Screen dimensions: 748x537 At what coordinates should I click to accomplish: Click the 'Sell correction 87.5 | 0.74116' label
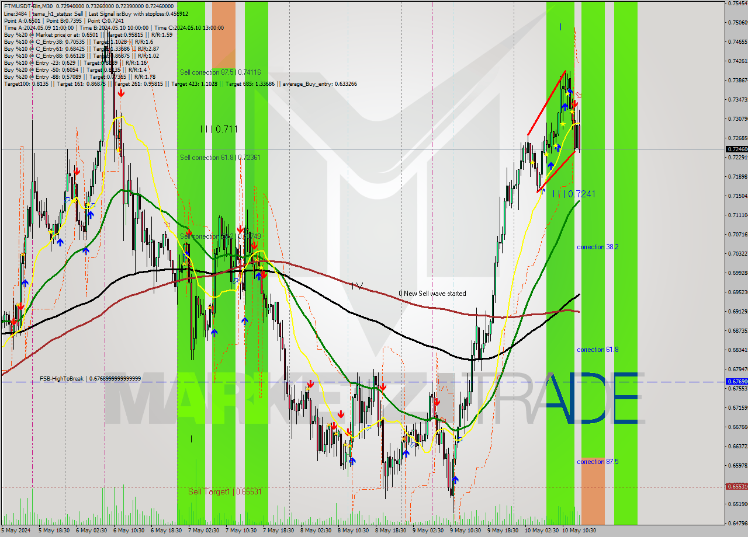tap(220, 72)
